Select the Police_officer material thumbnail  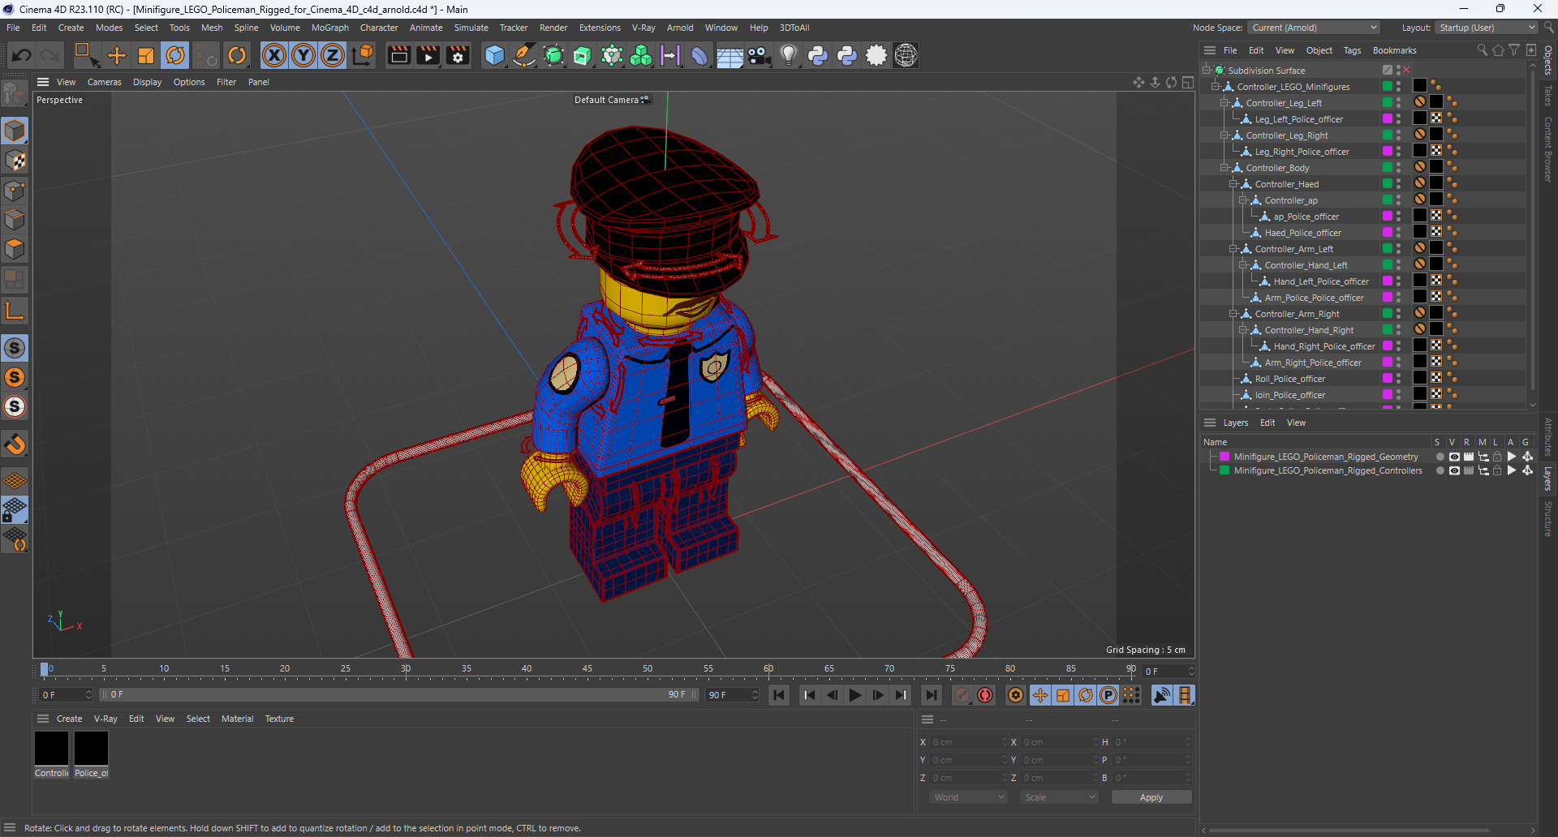91,748
